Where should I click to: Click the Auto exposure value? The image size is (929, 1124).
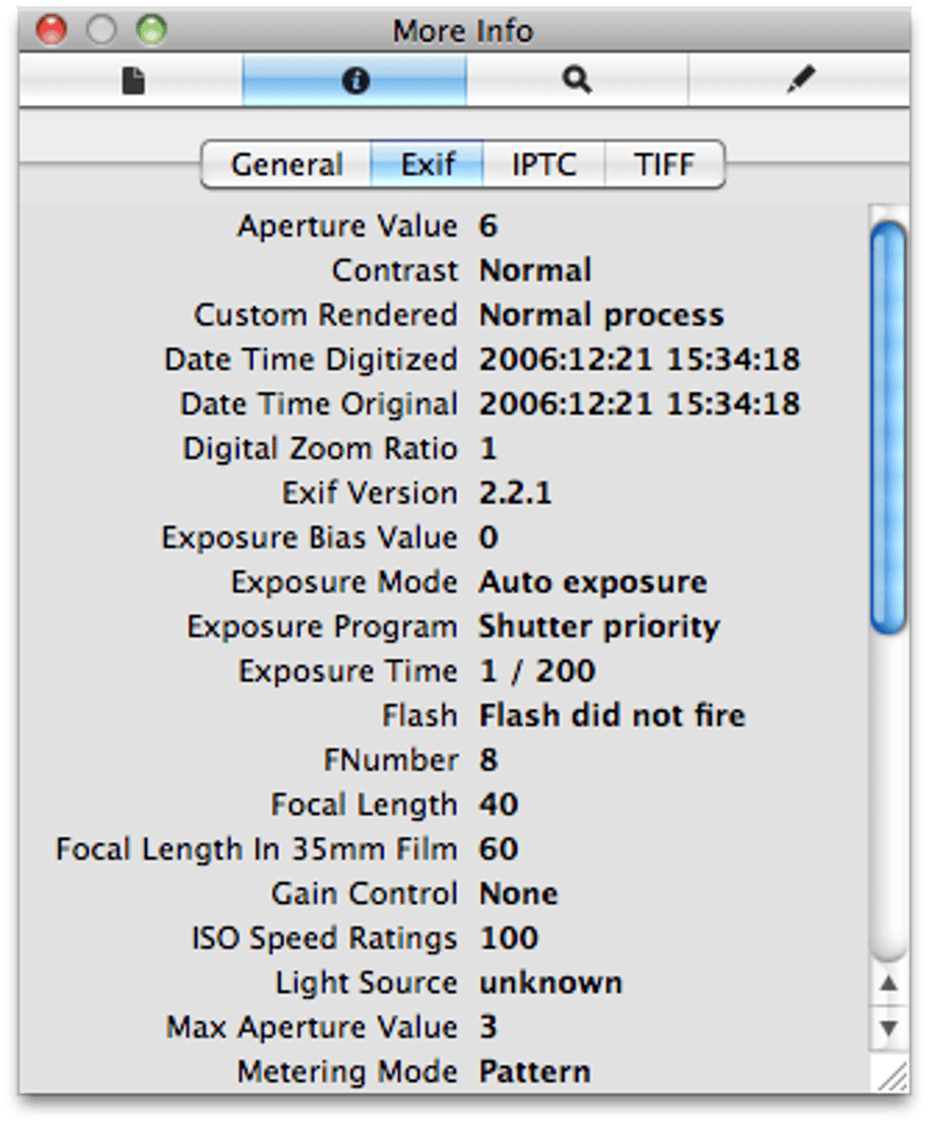click(593, 582)
